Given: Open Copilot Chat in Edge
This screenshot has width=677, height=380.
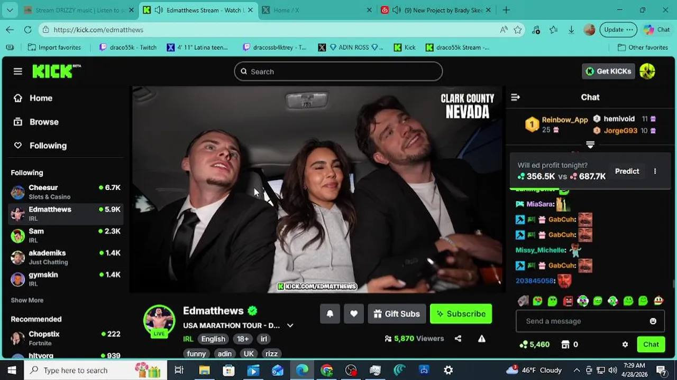Looking at the screenshot, I should [x=657, y=30].
